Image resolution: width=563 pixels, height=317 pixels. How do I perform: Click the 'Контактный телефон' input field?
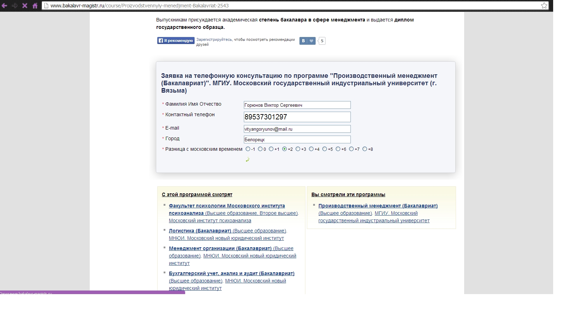click(297, 117)
